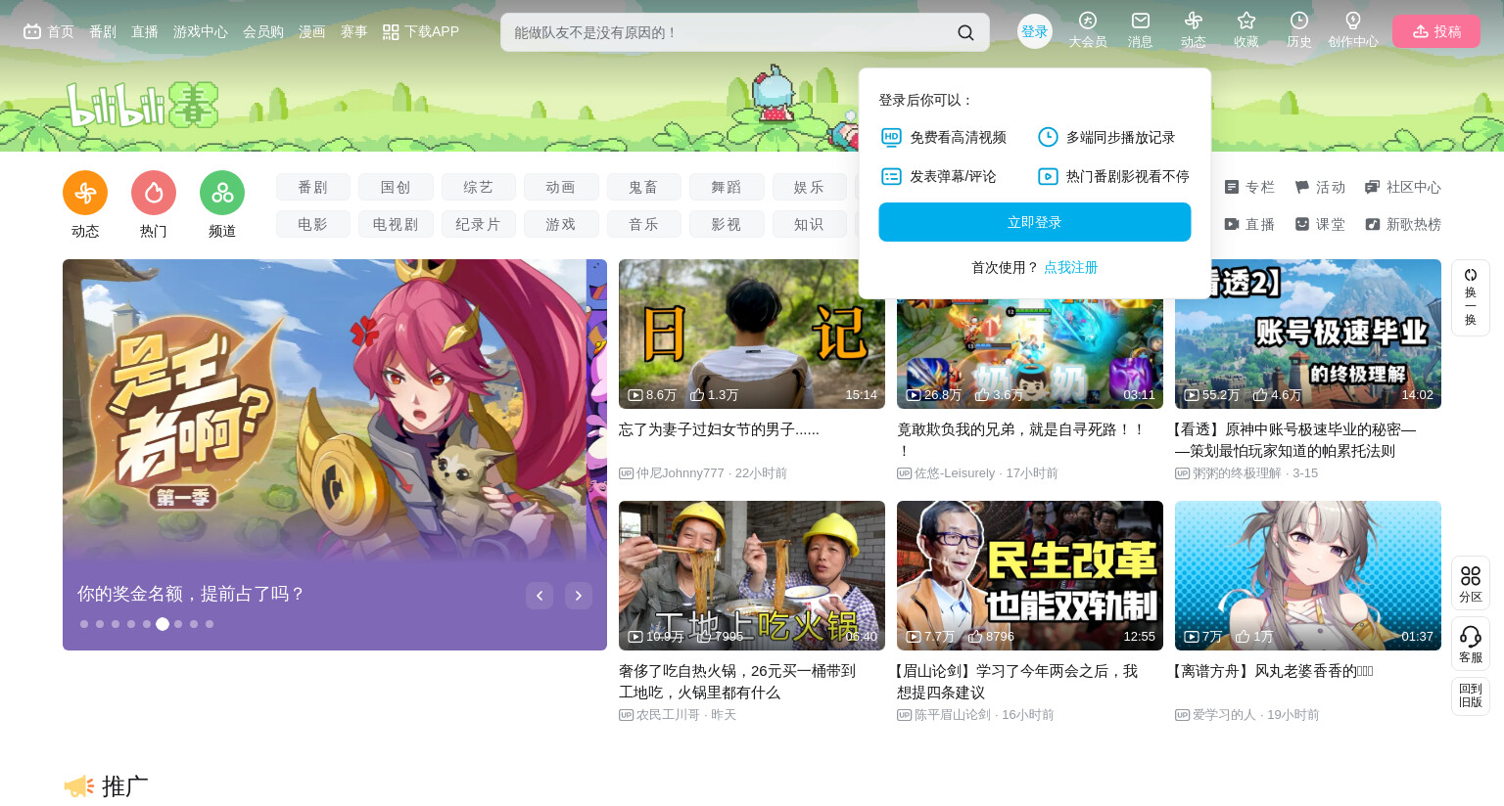The height and width of the screenshot is (806, 1504).
Task: Select 游戏中心 in top navigation
Action: (201, 31)
